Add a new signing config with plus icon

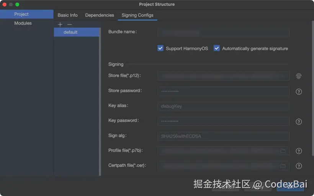point(60,25)
